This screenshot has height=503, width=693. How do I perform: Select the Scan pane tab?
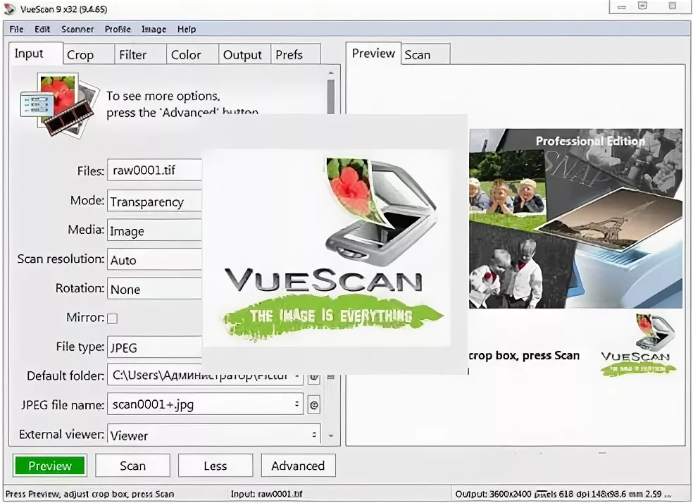(426, 55)
